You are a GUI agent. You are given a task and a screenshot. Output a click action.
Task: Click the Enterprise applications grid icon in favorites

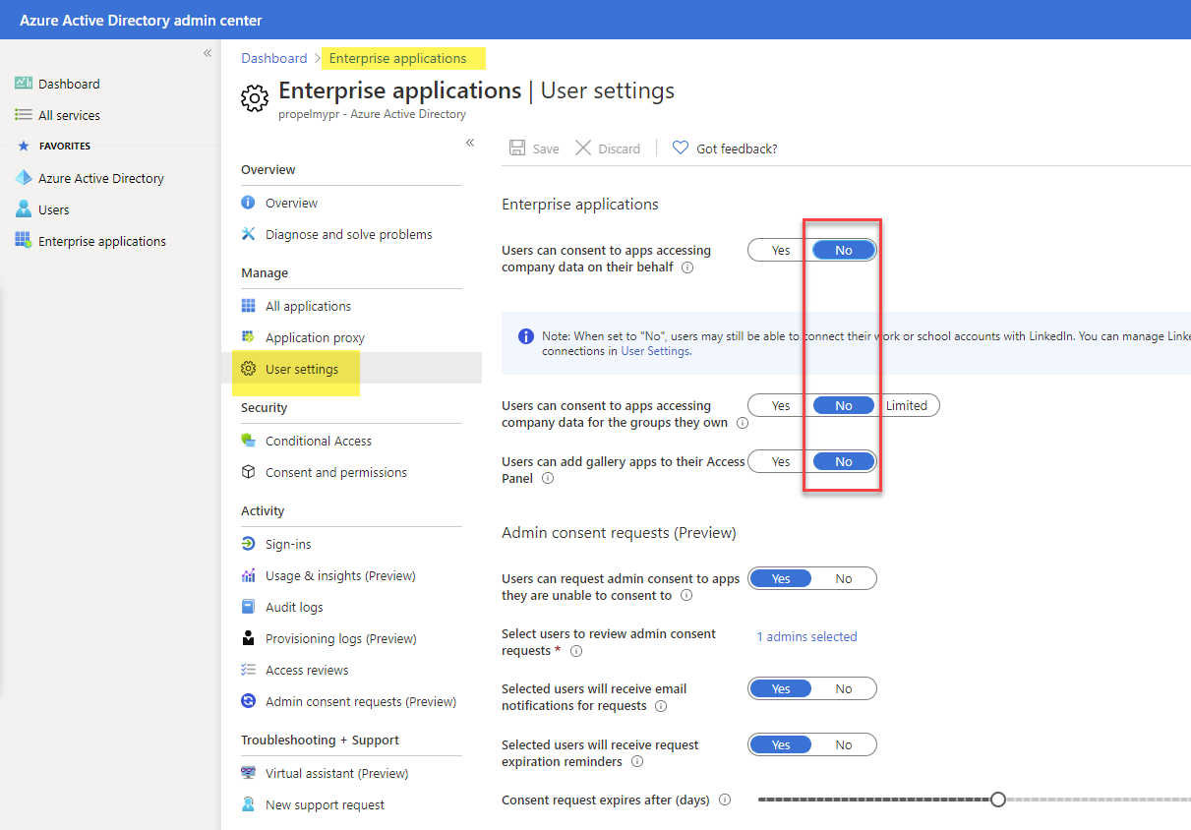coord(24,241)
